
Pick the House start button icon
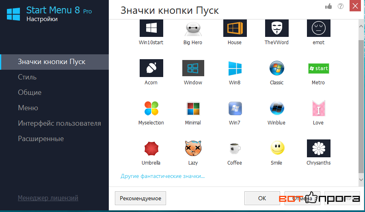pos(235,28)
